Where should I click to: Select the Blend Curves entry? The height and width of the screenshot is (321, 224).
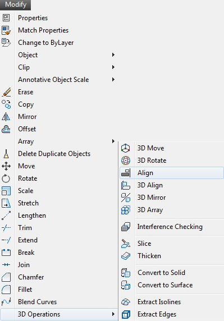tap(59, 302)
